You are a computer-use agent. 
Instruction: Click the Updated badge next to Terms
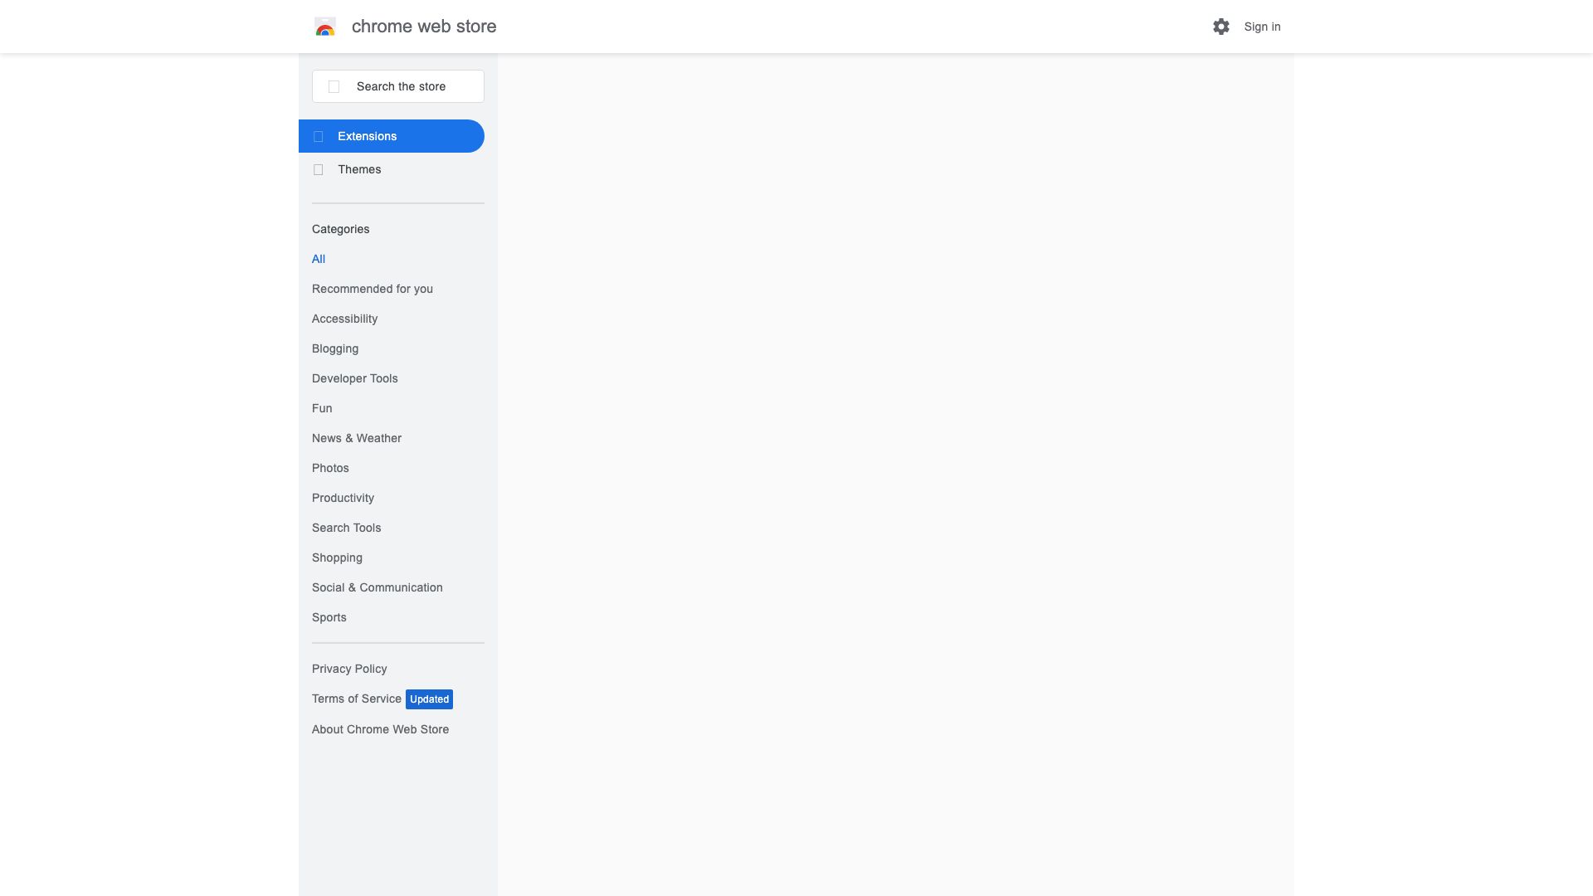429,699
